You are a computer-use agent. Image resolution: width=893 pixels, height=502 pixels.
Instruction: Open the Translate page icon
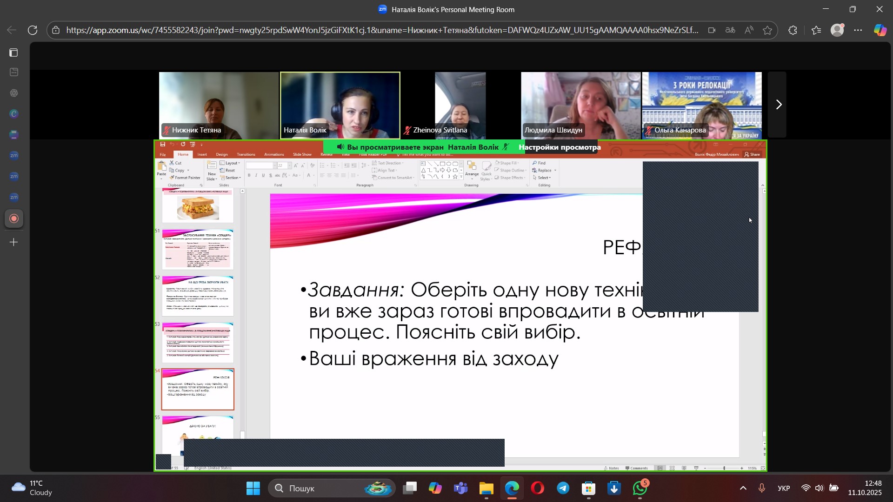730,30
